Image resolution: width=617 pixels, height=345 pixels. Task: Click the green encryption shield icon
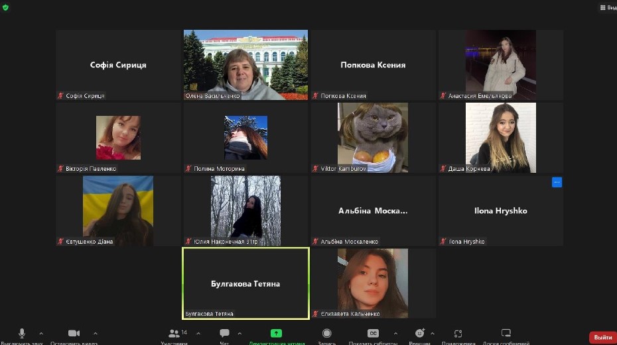(x=5, y=7)
